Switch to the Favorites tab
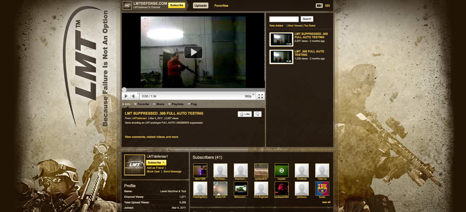The height and width of the screenshot is (212, 466). point(221,6)
